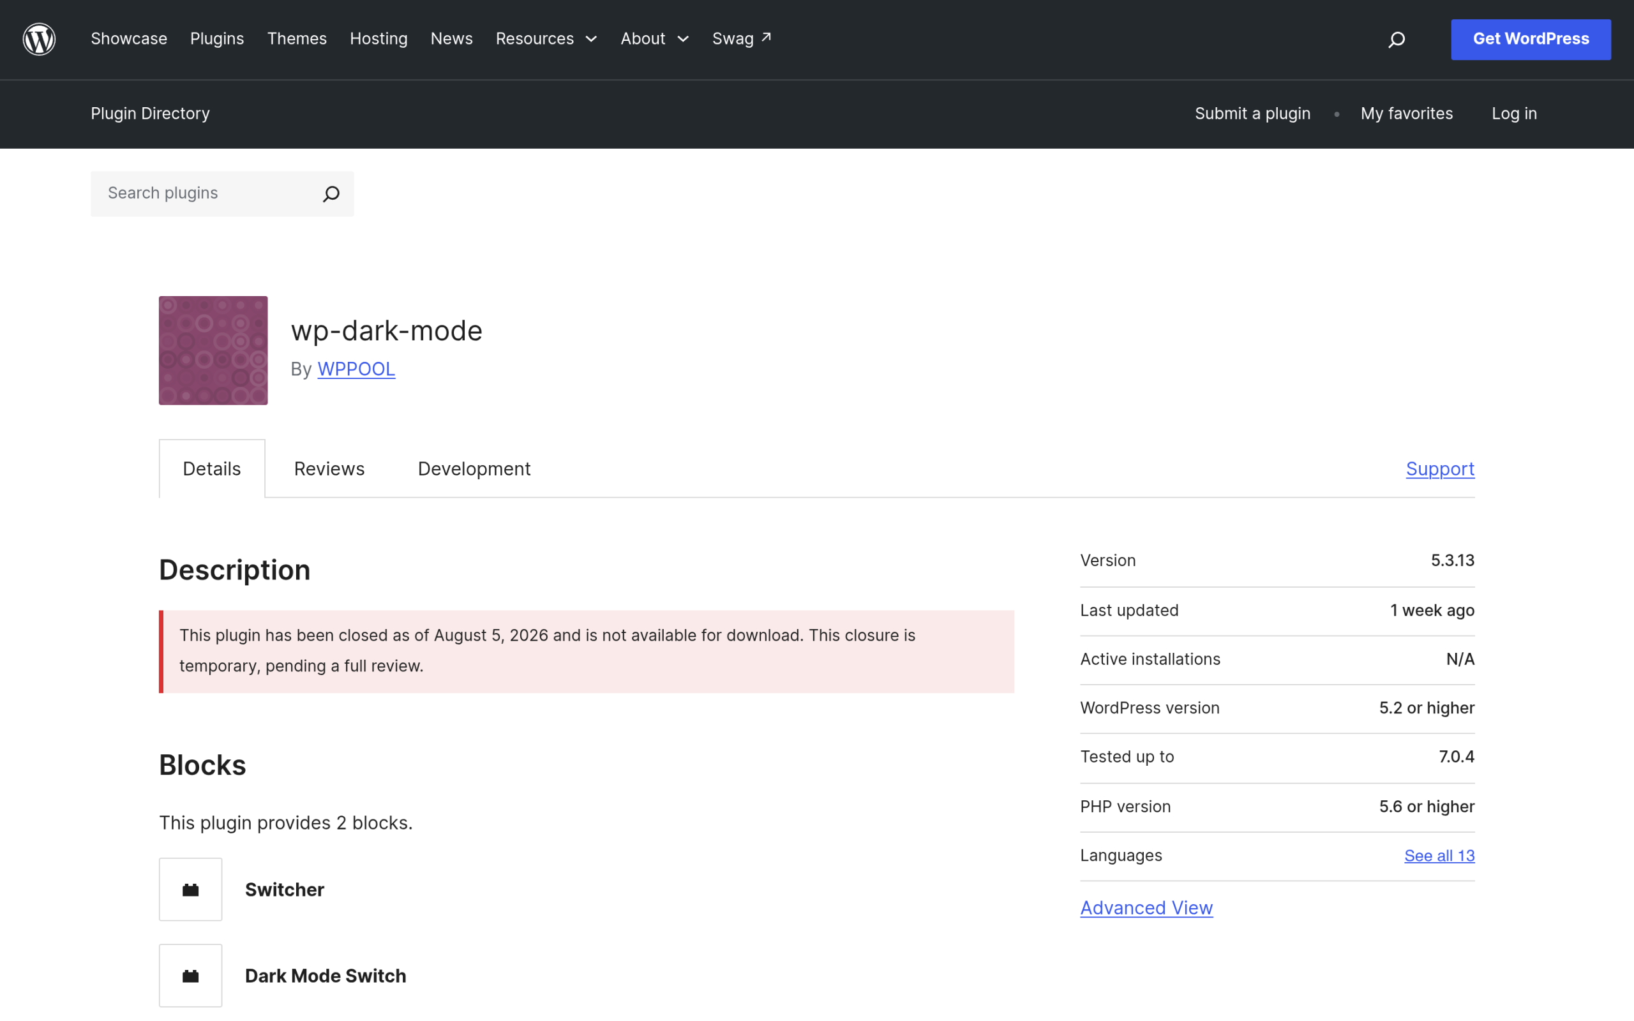Click the Blocks heading
Image resolution: width=1634 pixels, height=1021 pixels.
coord(202,765)
